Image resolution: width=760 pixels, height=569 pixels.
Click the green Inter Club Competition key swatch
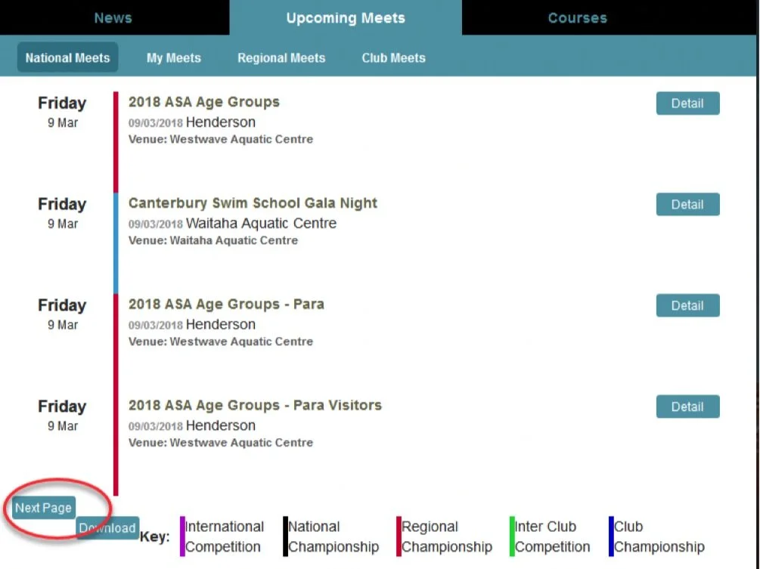point(512,536)
